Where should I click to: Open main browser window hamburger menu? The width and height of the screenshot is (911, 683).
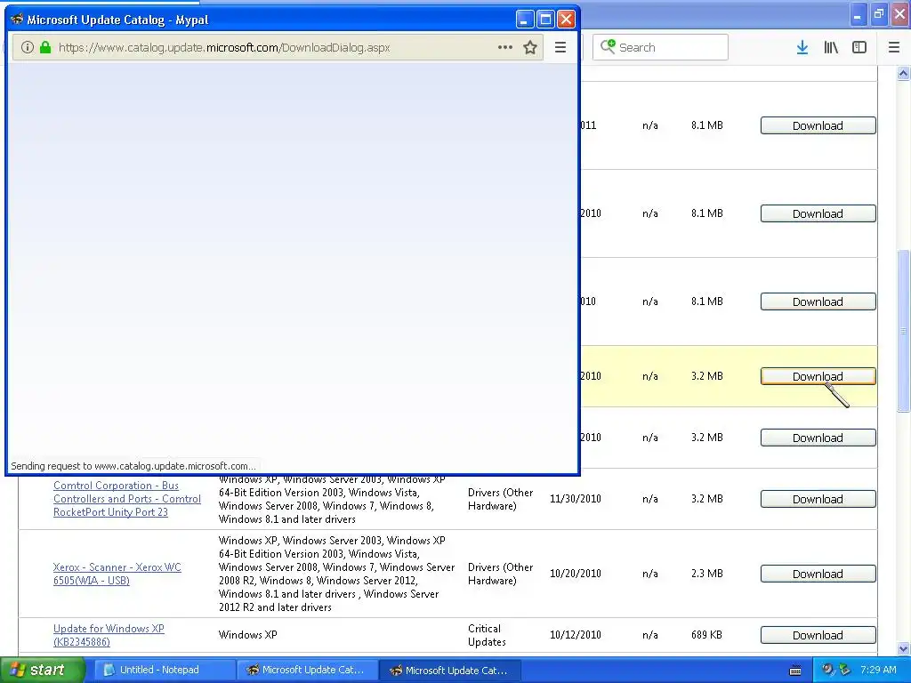point(894,48)
